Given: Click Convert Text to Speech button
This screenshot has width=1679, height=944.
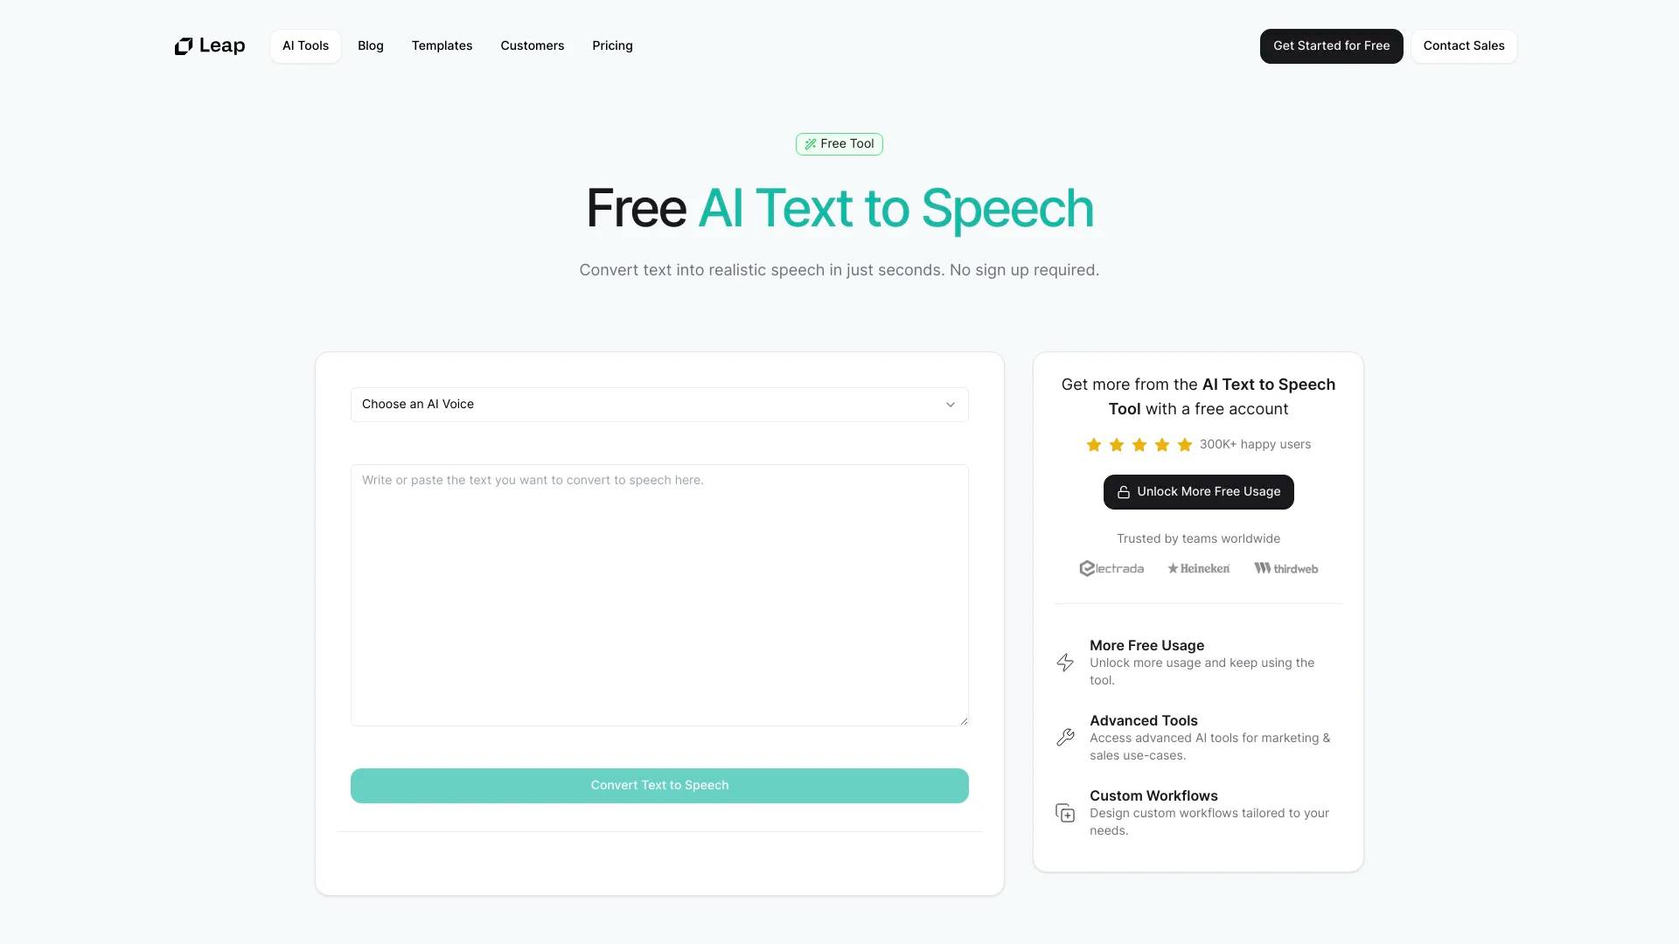Looking at the screenshot, I should (658, 785).
